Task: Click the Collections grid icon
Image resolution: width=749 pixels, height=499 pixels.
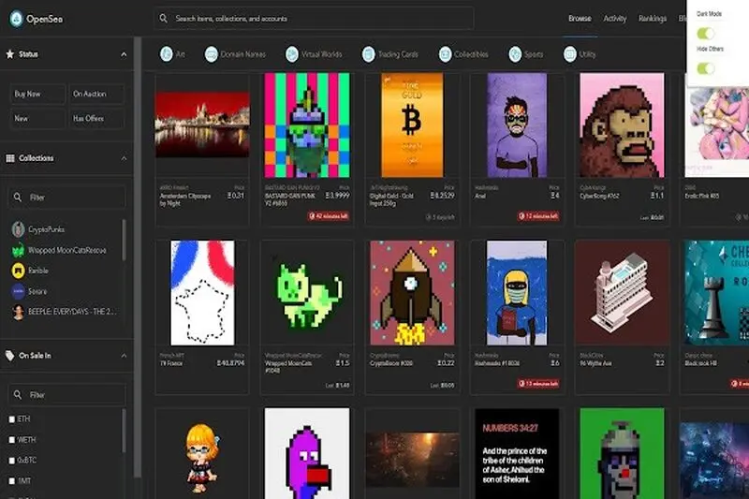Action: coord(10,158)
